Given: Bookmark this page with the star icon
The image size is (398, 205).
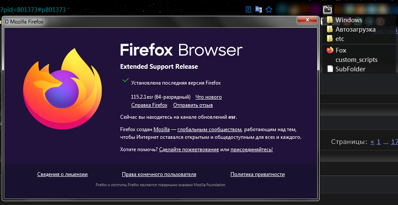Looking at the screenshot, I should (269, 10).
